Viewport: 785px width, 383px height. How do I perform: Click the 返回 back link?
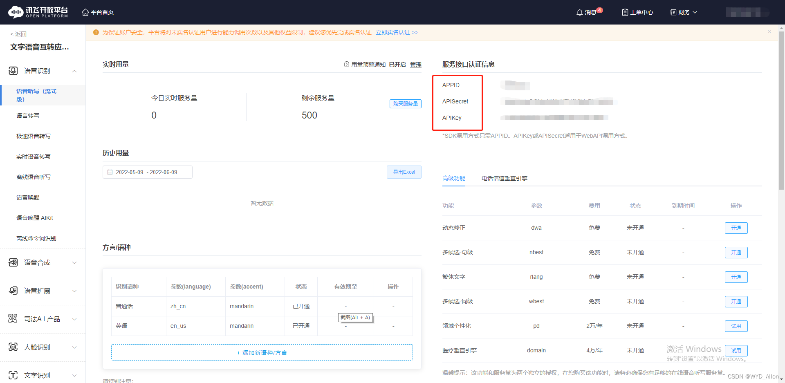point(18,34)
